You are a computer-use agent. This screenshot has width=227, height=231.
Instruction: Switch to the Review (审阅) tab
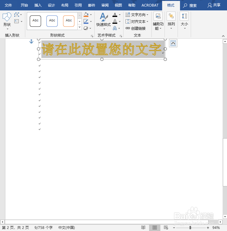[x=105, y=5]
